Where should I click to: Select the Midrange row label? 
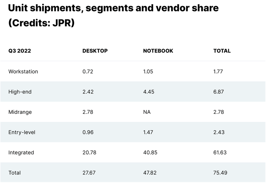pyautogui.click(x=20, y=112)
